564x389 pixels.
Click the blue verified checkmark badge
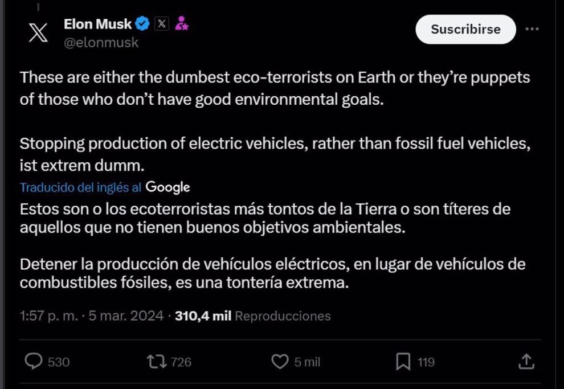point(142,24)
